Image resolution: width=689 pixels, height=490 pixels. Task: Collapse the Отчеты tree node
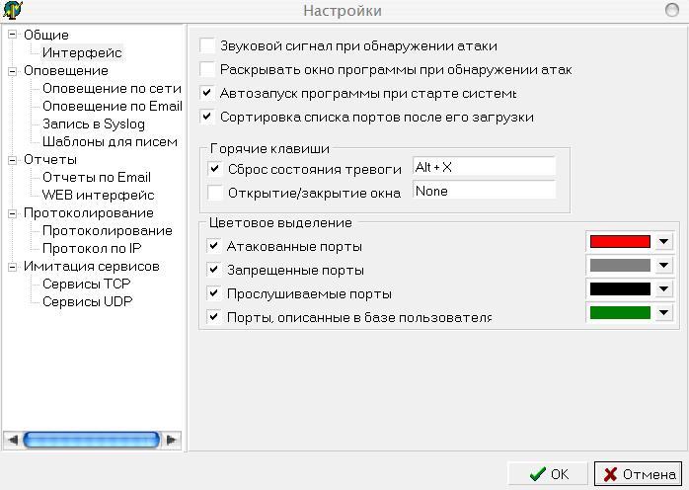12,160
